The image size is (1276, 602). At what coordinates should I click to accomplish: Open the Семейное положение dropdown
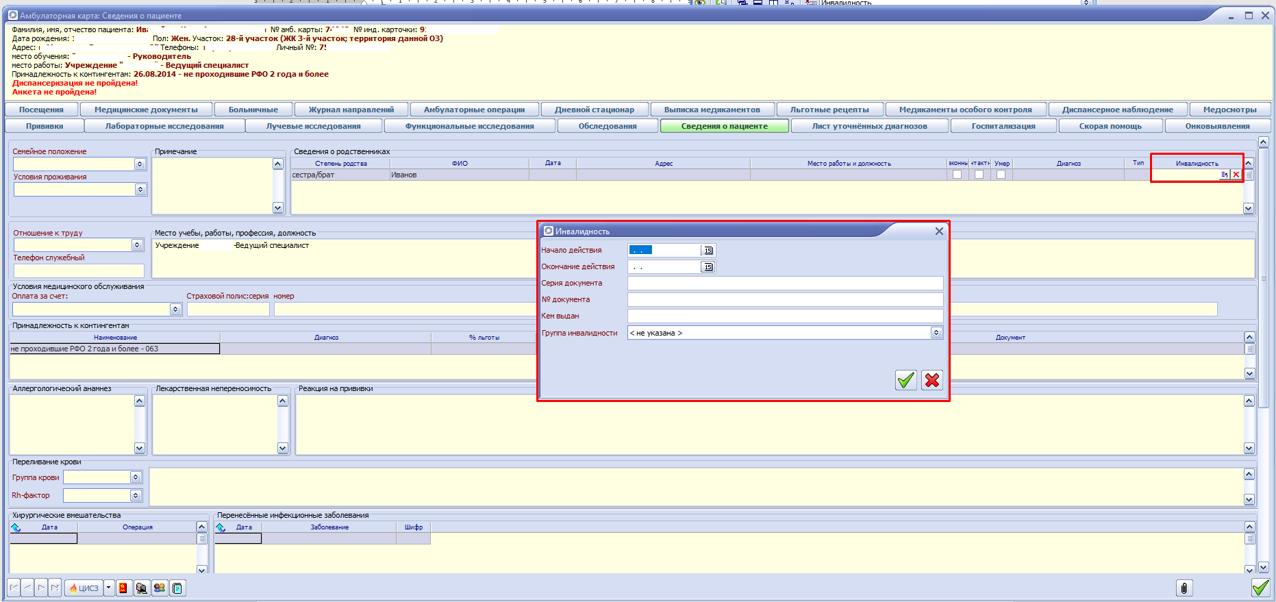pyautogui.click(x=140, y=164)
